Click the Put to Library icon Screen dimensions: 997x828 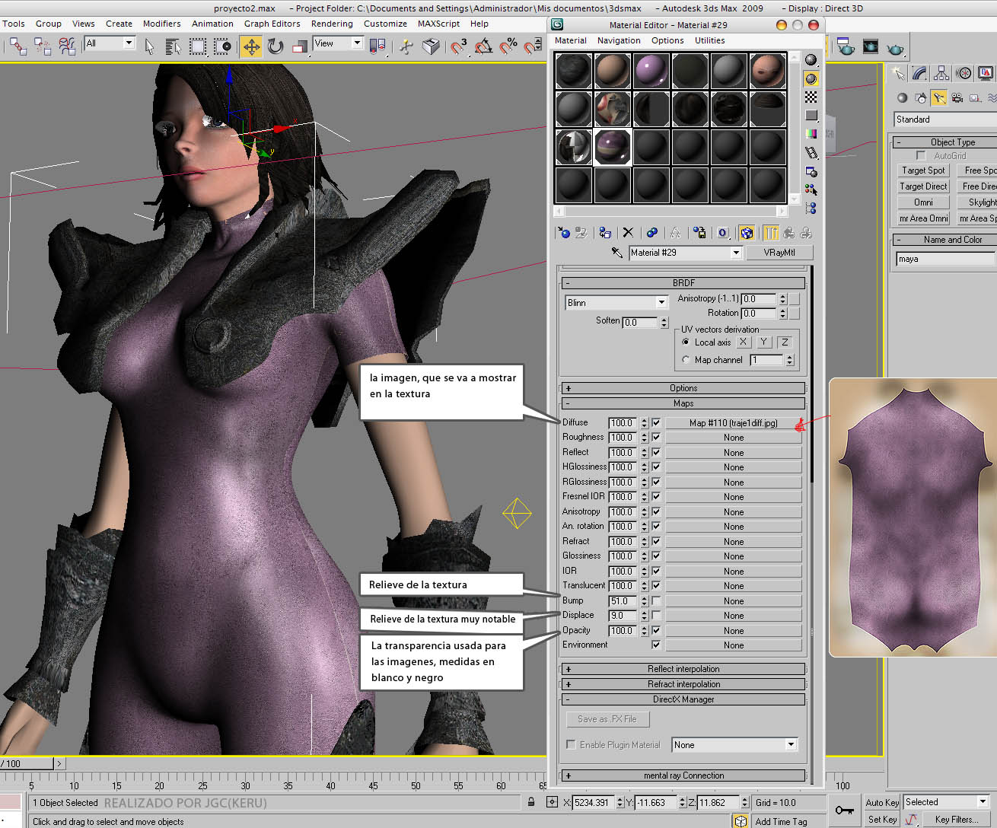click(x=699, y=233)
